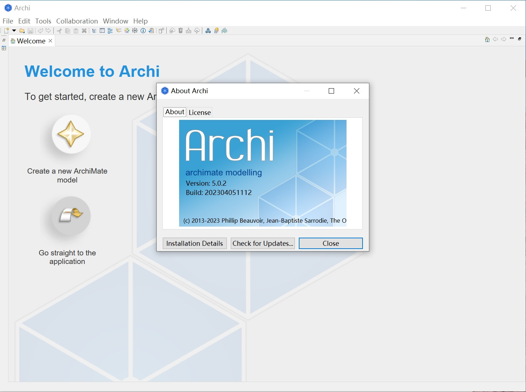
Task: Click the cloud upload publish icon
Action: click(x=197, y=31)
